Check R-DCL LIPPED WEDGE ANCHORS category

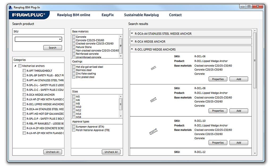pyautogui.click(x=24, y=104)
